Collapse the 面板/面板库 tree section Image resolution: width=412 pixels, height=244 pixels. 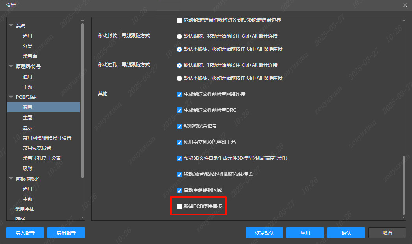coord(11,178)
